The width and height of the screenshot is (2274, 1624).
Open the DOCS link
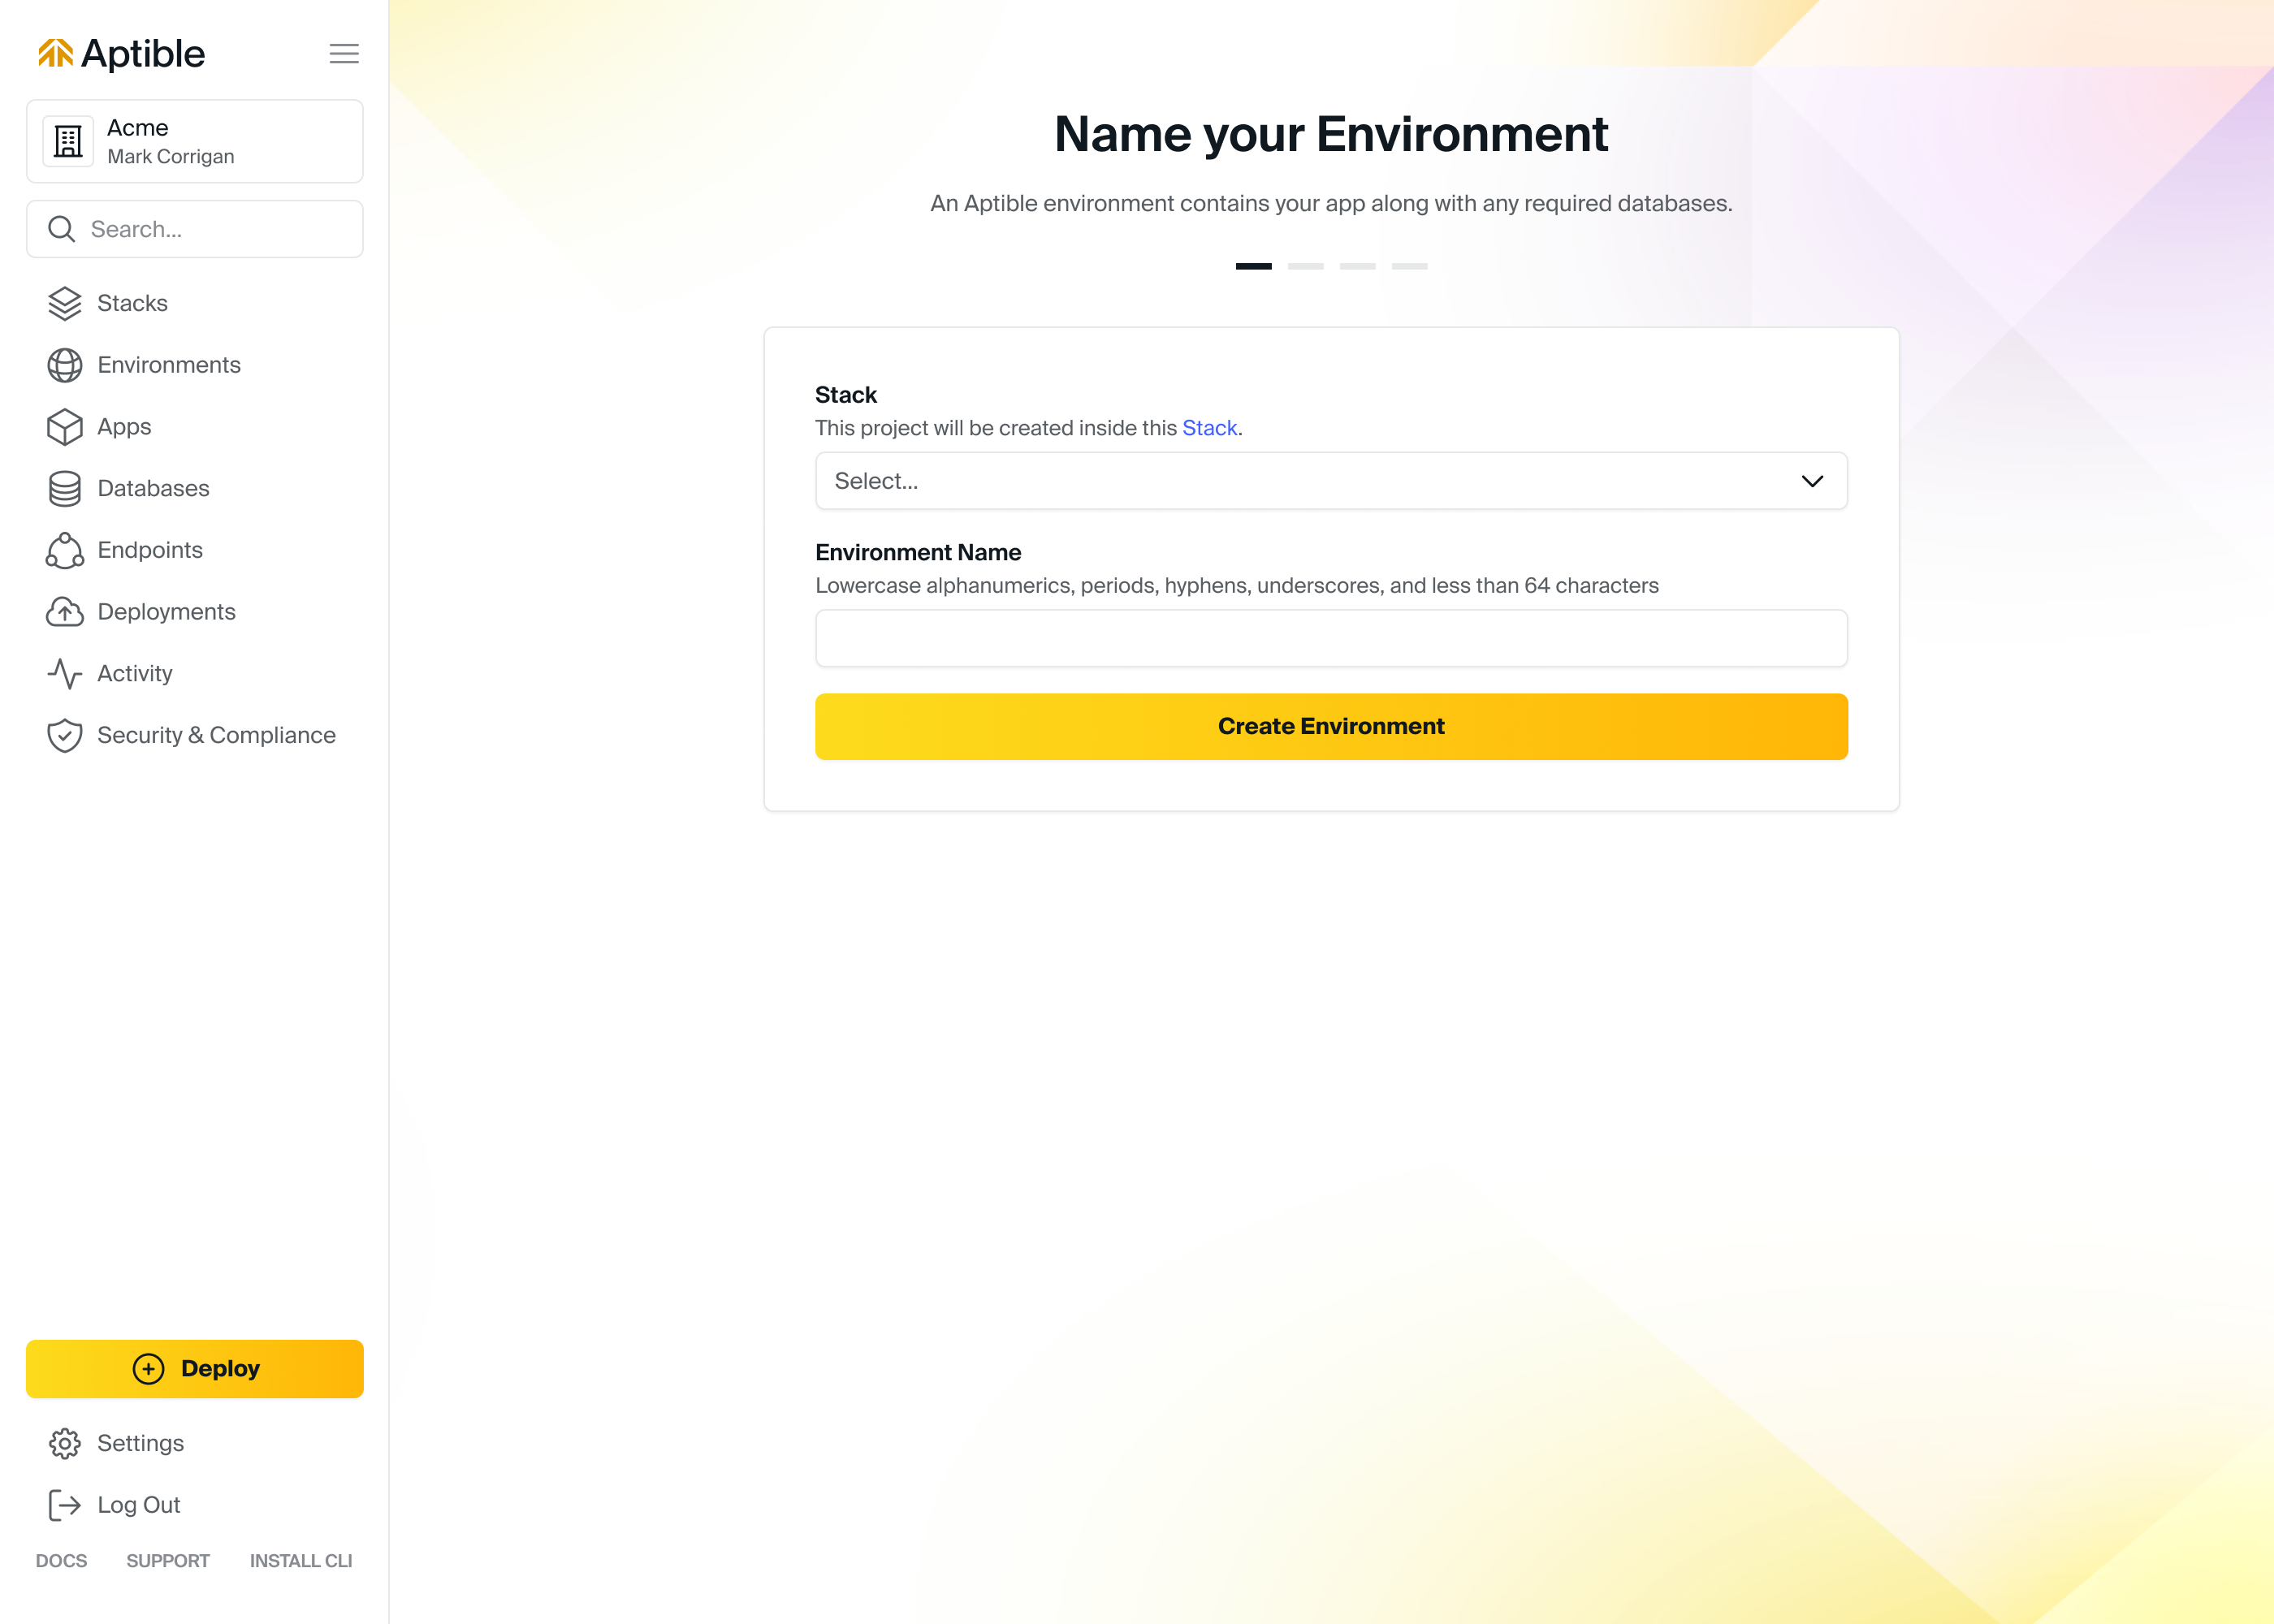61,1561
